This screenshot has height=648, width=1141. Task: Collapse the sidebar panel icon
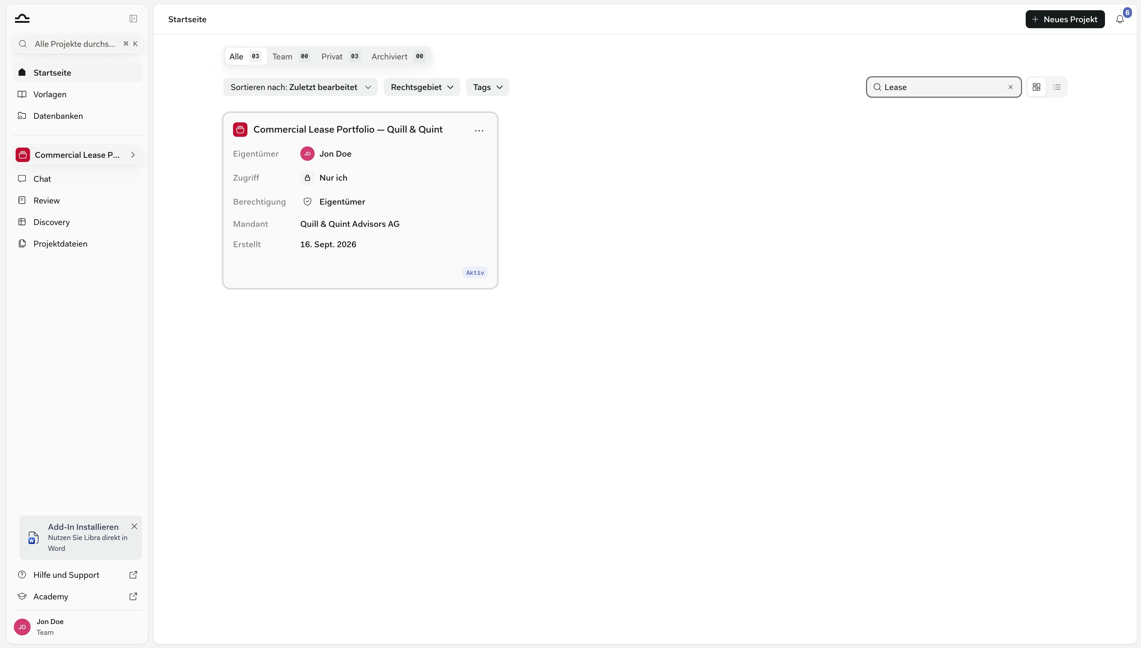(133, 19)
